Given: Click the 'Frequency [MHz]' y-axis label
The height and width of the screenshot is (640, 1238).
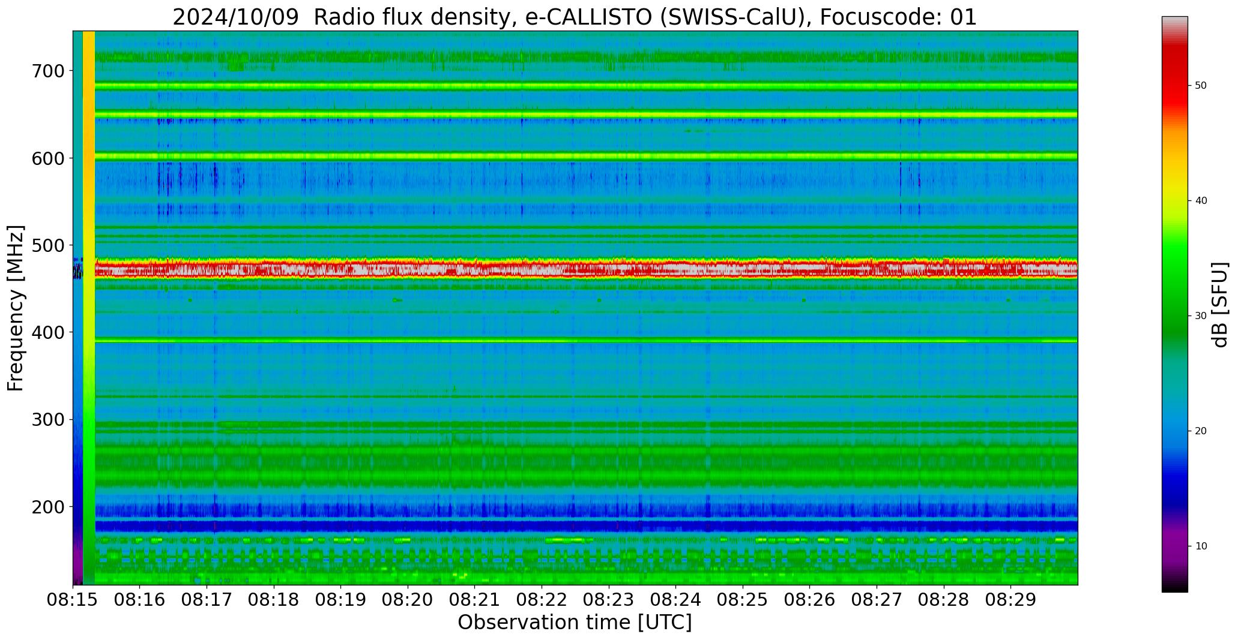Looking at the screenshot, I should point(16,308).
